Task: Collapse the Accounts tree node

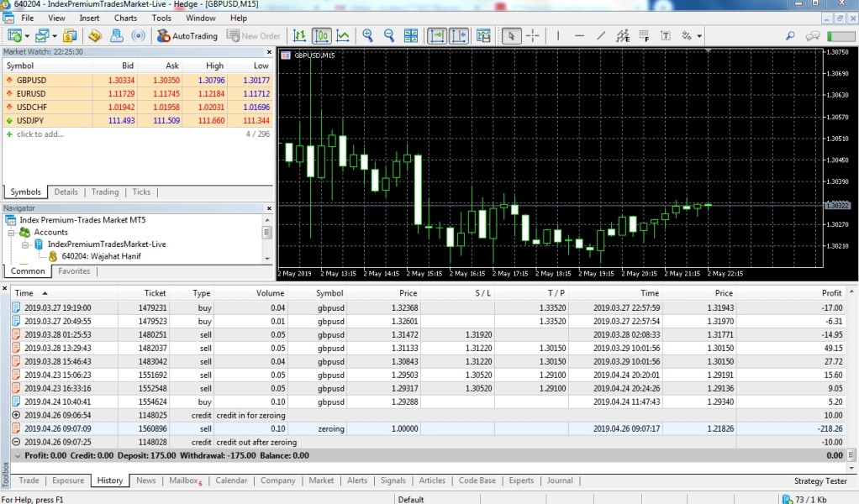Action: tap(11, 233)
